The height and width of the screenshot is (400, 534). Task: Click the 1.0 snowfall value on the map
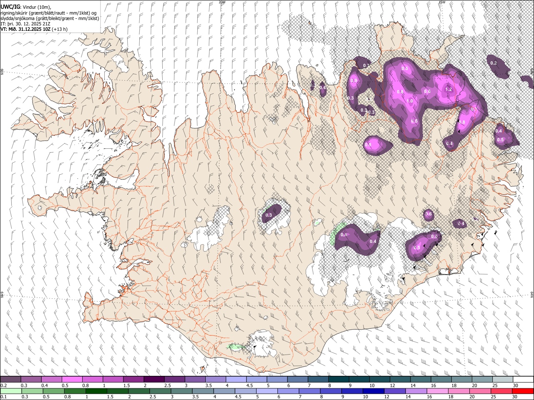point(410,101)
